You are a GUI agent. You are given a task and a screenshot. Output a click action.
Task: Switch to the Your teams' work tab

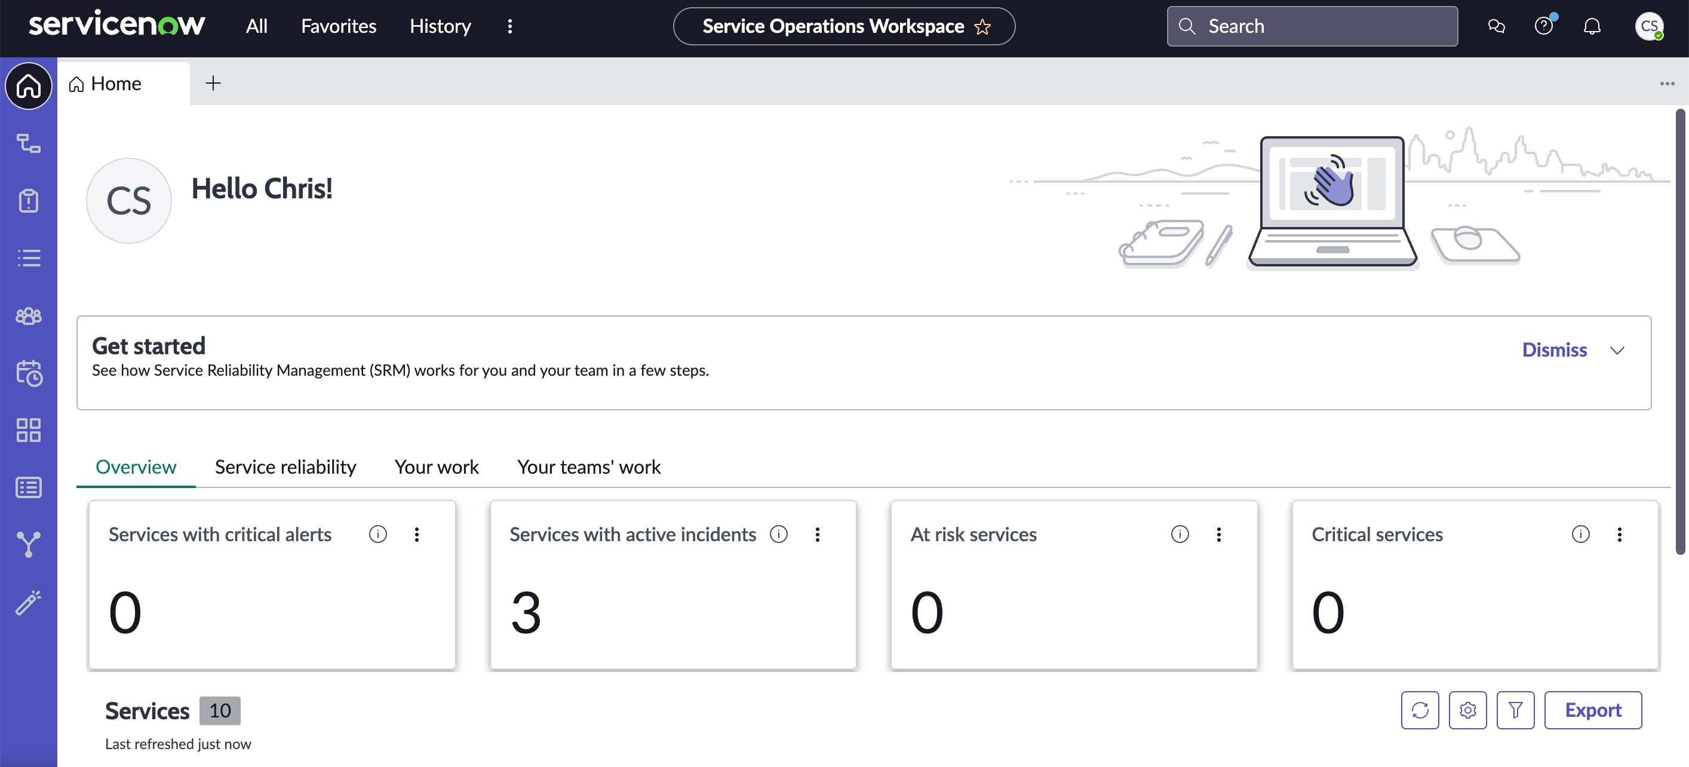[589, 467]
